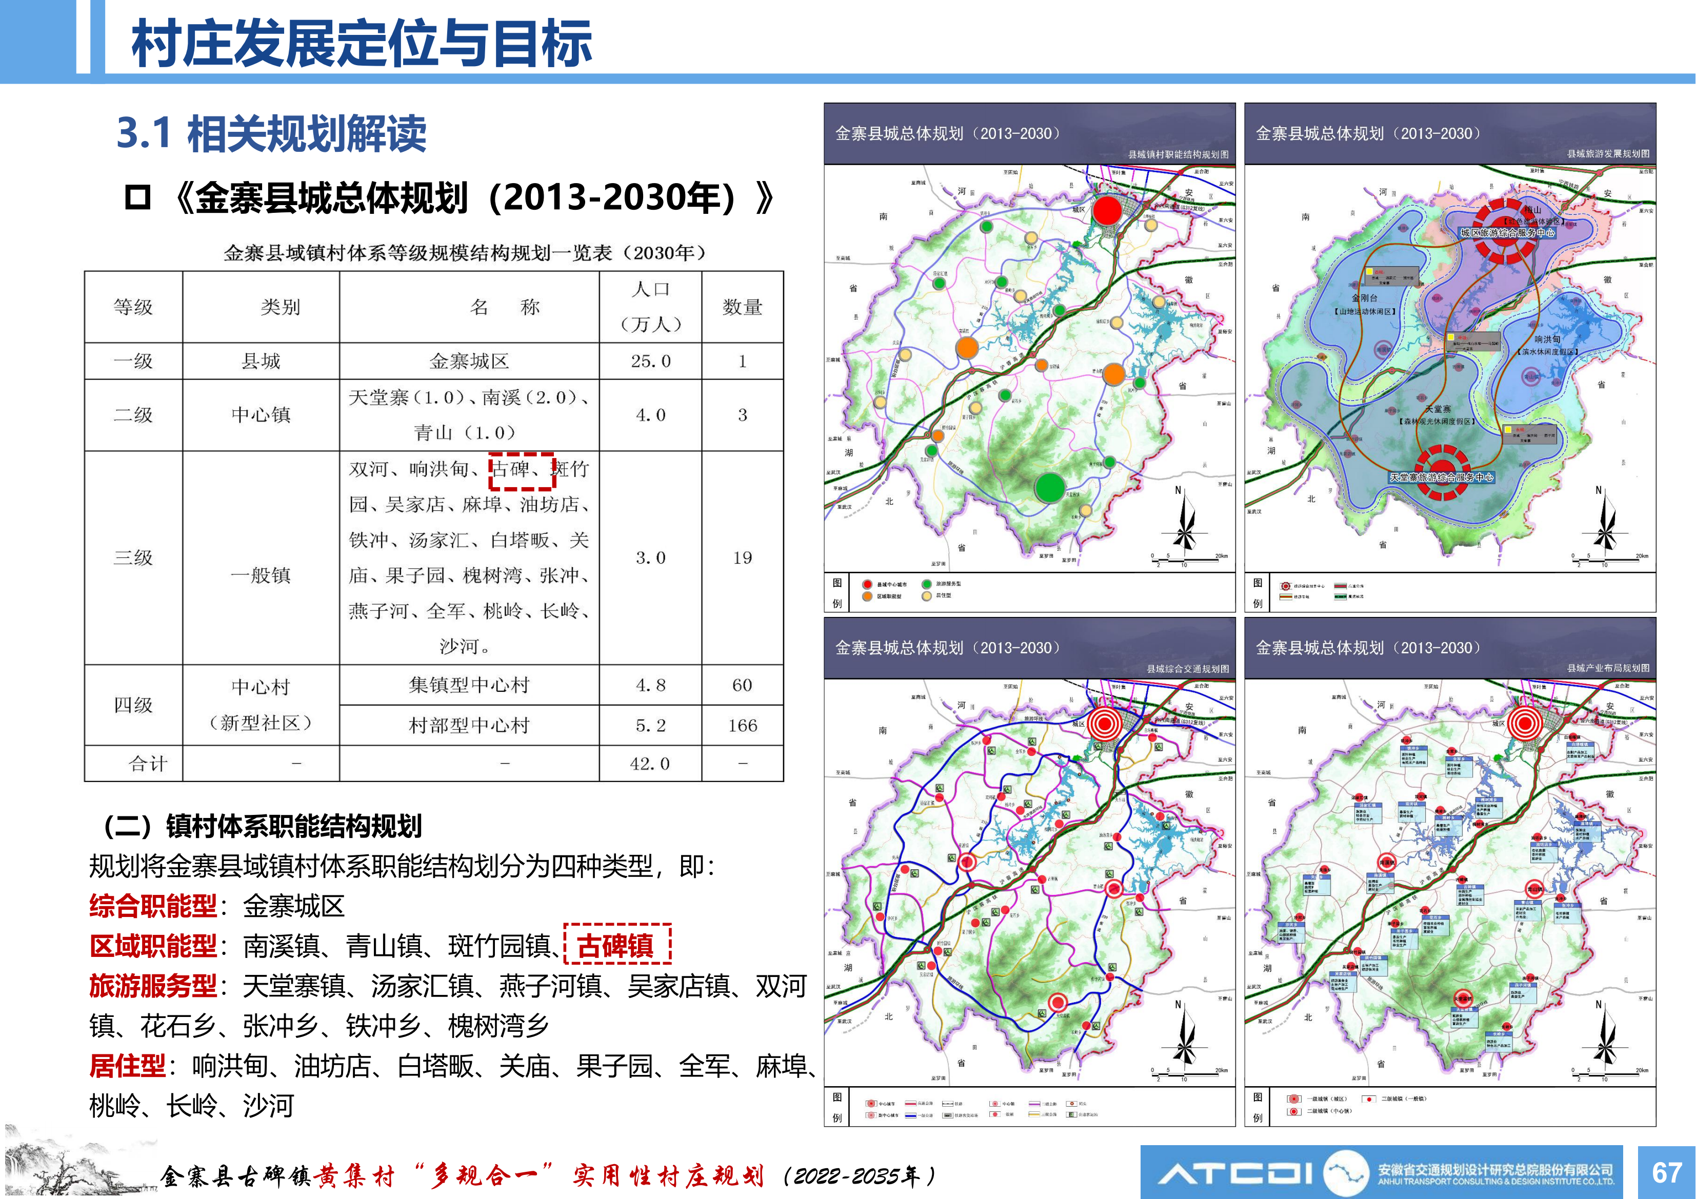This screenshot has height=1199, width=1696.
Task: Click the slide title 村庄发展定位与目标
Action: tap(362, 43)
